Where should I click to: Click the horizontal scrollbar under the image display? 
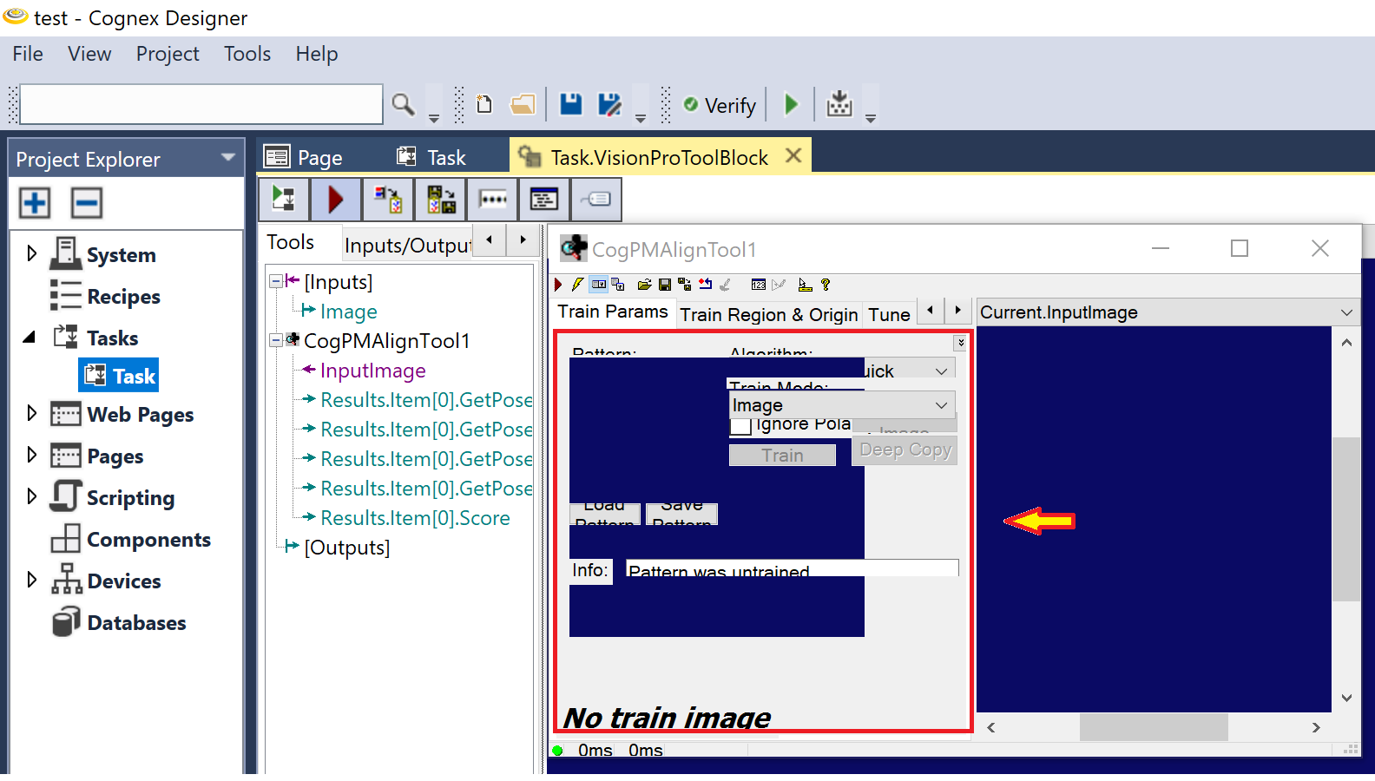point(1153,727)
